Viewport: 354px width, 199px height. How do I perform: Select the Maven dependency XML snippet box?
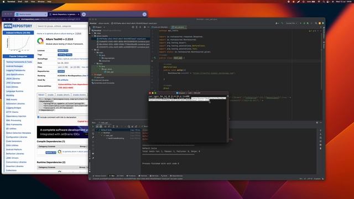point(63,105)
